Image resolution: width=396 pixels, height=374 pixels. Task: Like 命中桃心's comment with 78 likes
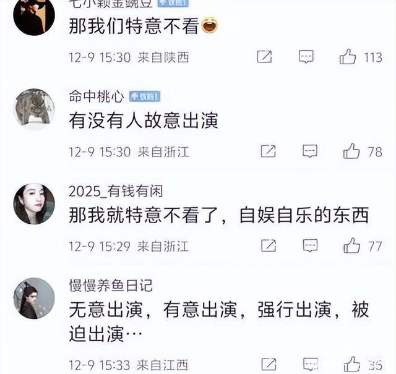click(351, 151)
